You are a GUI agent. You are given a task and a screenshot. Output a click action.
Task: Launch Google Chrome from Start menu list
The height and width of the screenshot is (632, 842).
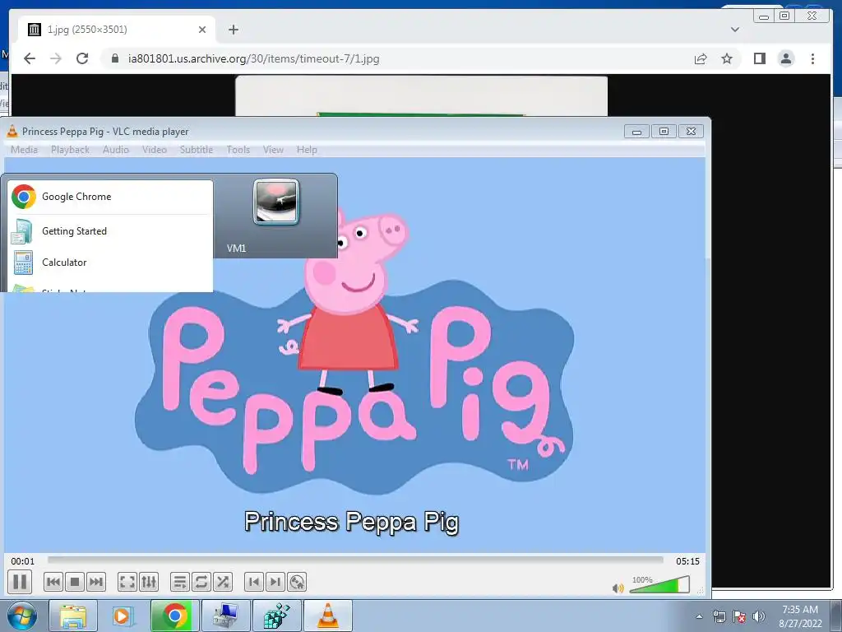click(x=109, y=197)
